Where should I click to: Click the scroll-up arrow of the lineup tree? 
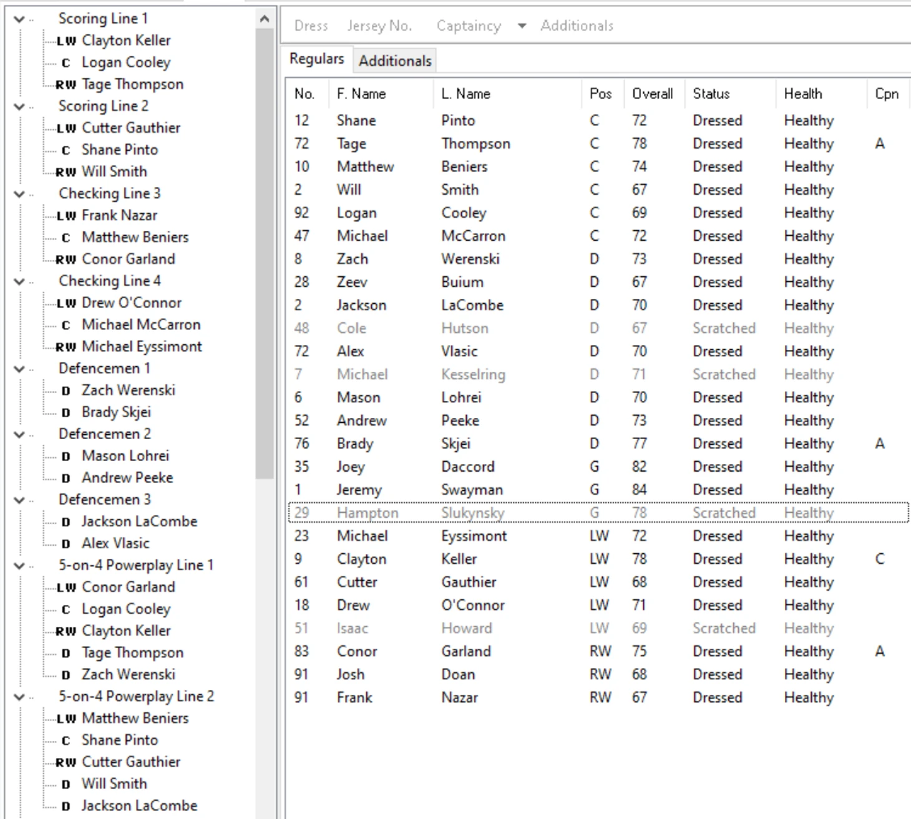point(265,19)
